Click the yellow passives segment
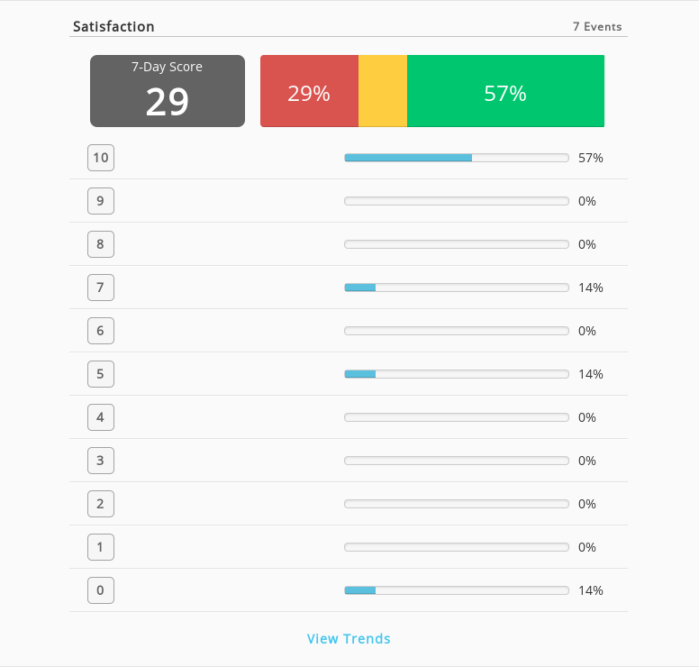Viewport: 699px width, 667px height. (x=383, y=91)
